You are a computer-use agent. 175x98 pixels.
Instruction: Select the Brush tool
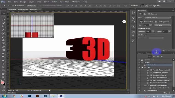coord(3,37)
